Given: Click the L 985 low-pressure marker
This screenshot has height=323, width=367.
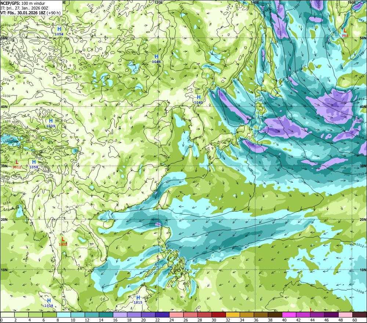Looking at the screenshot, I should tap(345, 33).
